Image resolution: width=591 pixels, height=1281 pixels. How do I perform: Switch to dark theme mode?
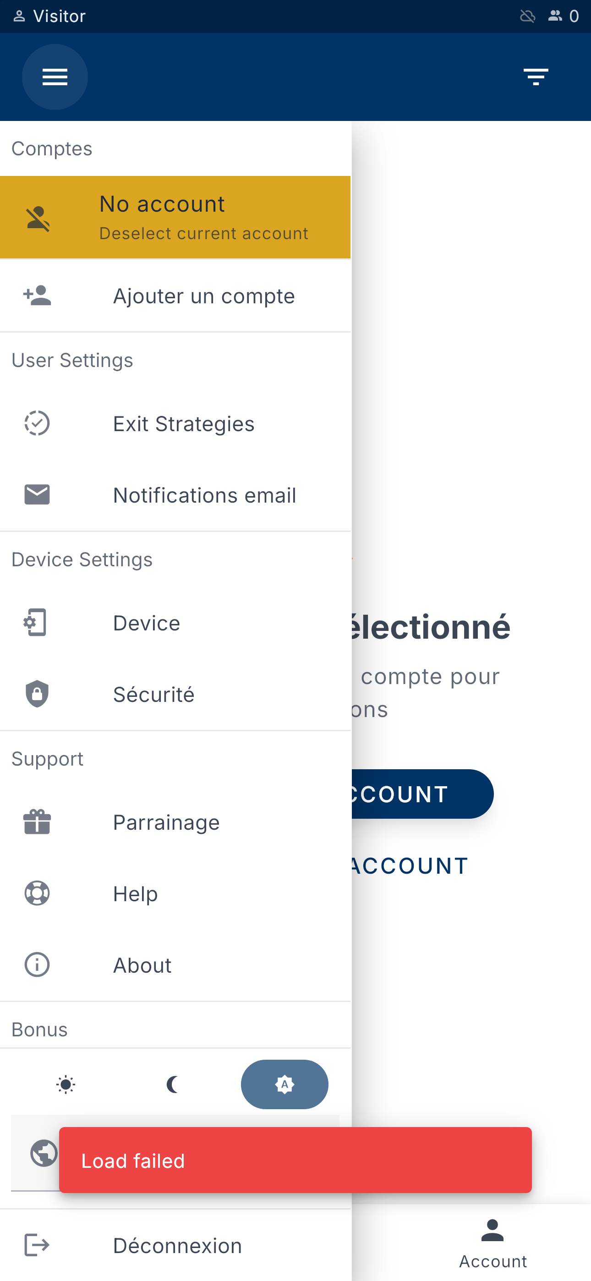pyautogui.click(x=173, y=1084)
